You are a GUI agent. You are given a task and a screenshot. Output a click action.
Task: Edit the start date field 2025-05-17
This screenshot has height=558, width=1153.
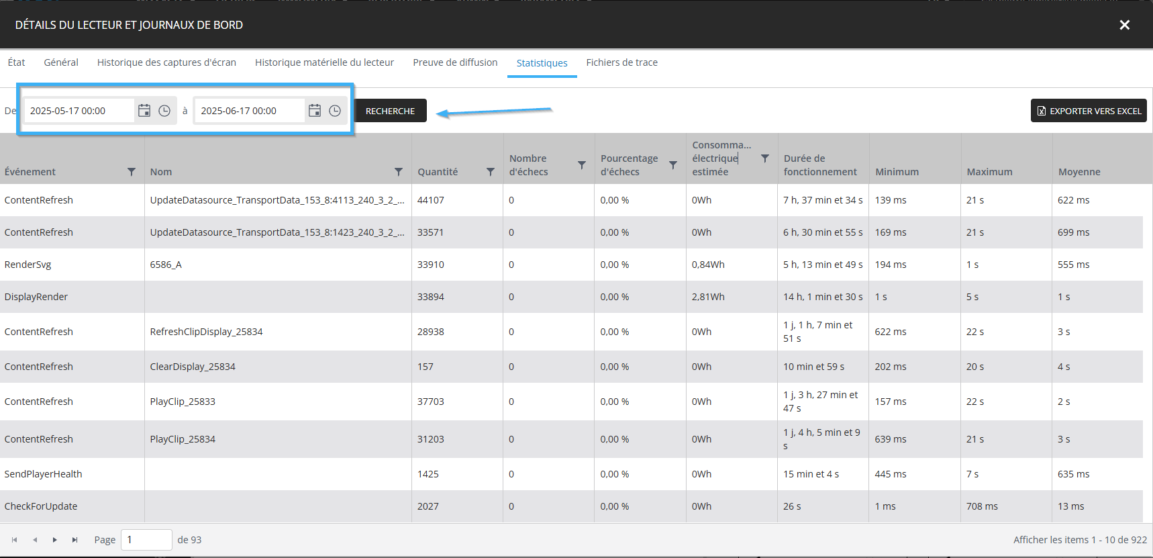[x=79, y=111]
